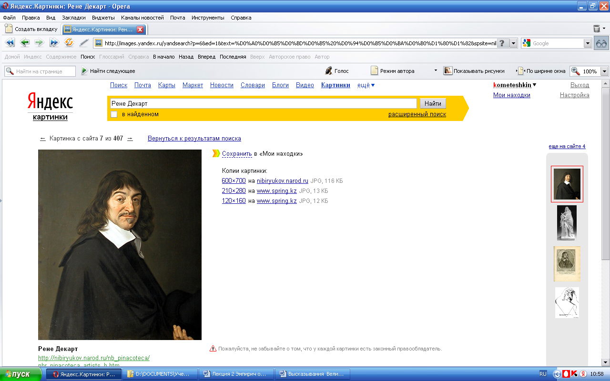Select the white statue thumbnail

click(567, 223)
